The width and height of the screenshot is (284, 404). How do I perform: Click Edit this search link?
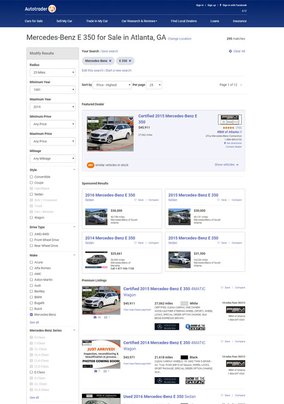tap(92, 71)
